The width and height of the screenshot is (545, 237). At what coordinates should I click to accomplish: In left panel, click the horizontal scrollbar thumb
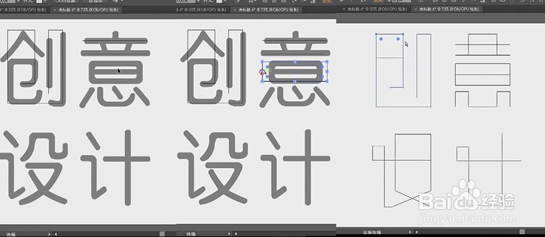click(163, 234)
